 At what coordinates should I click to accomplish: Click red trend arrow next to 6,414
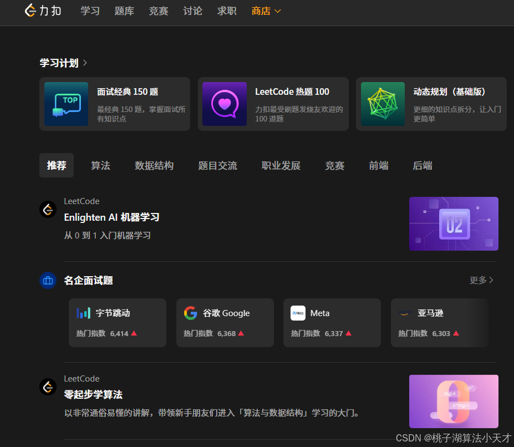point(134,333)
